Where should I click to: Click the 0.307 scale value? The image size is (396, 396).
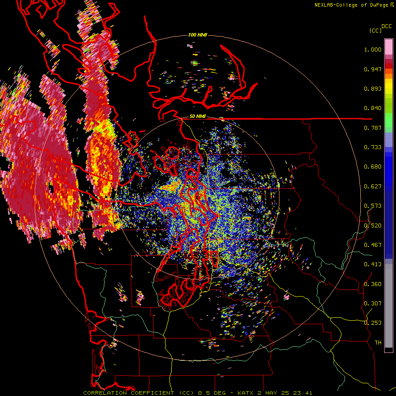click(x=373, y=304)
